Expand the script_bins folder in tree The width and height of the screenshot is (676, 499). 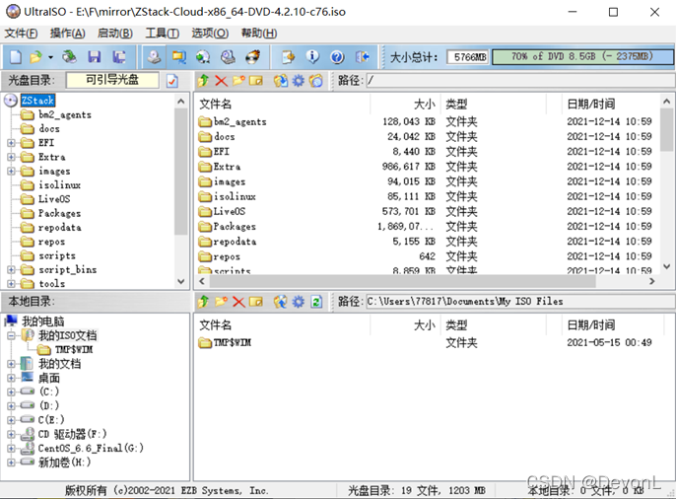(x=11, y=270)
